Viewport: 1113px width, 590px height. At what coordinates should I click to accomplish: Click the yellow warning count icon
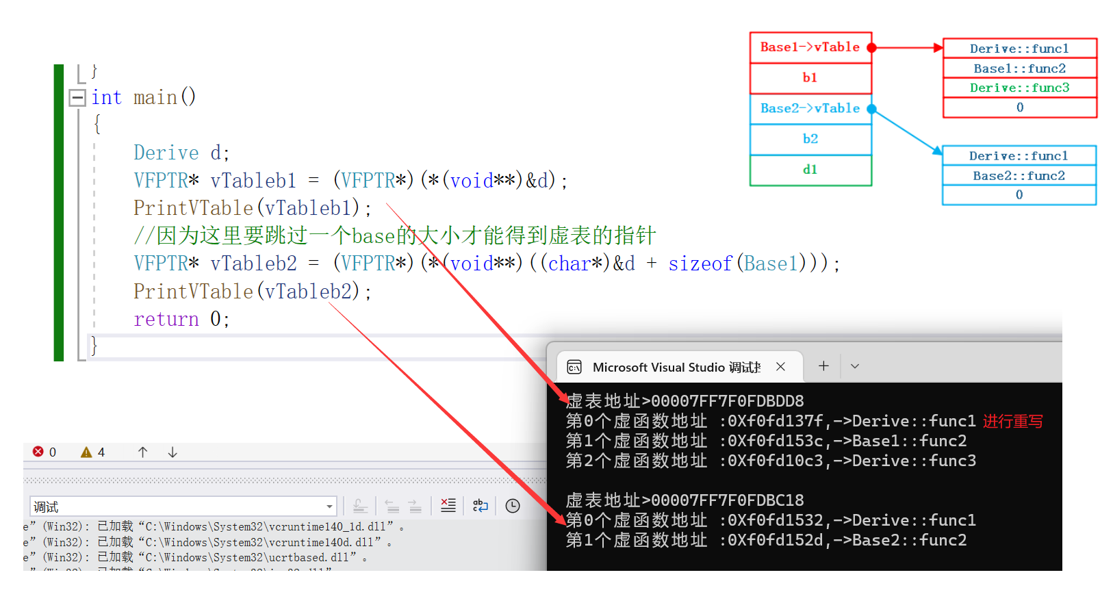point(86,452)
